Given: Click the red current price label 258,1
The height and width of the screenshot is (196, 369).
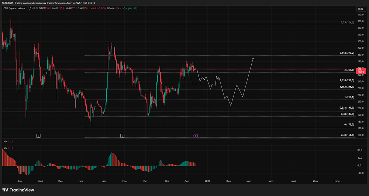Looking at the screenshot, I should point(361,71).
